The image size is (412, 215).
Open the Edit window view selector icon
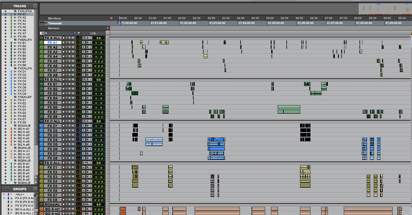(43, 33)
